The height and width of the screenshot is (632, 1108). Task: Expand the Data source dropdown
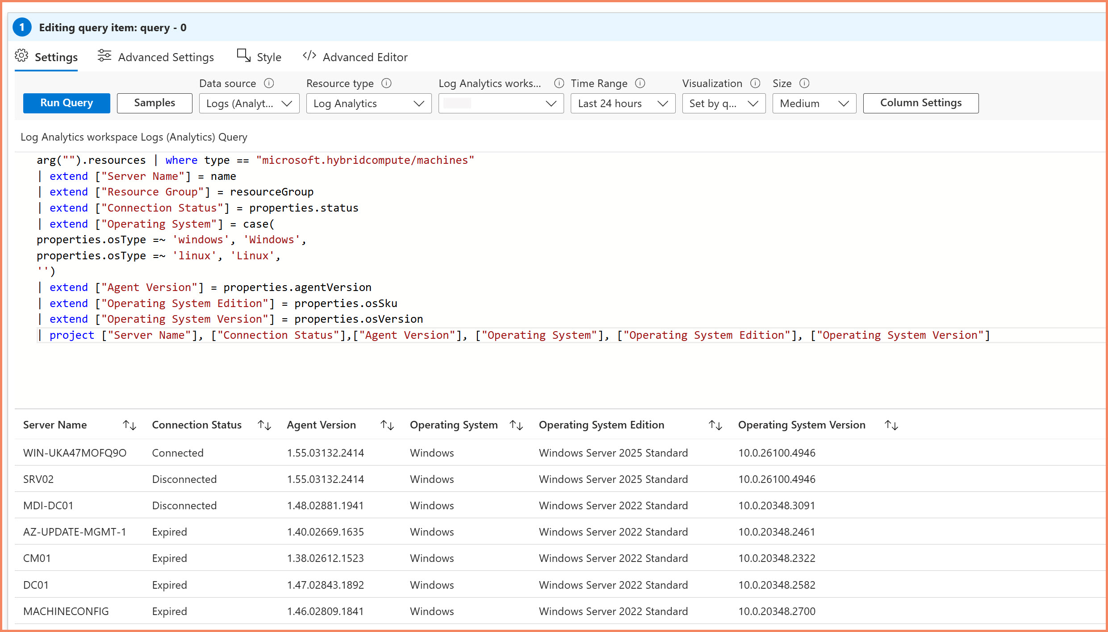249,104
